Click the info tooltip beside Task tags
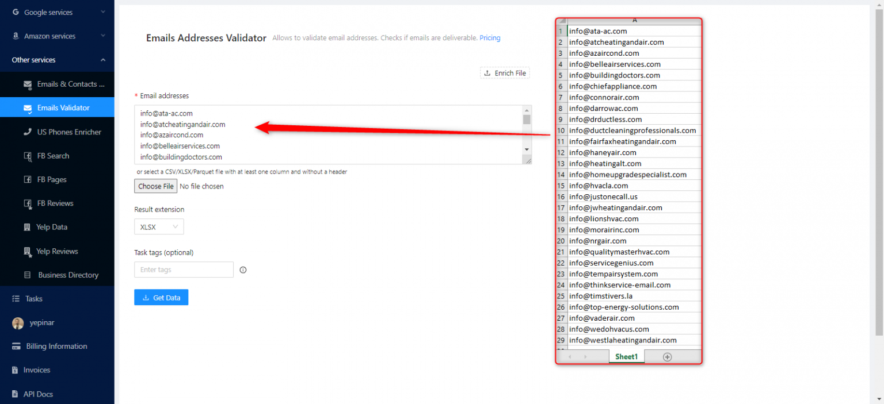 click(x=243, y=269)
